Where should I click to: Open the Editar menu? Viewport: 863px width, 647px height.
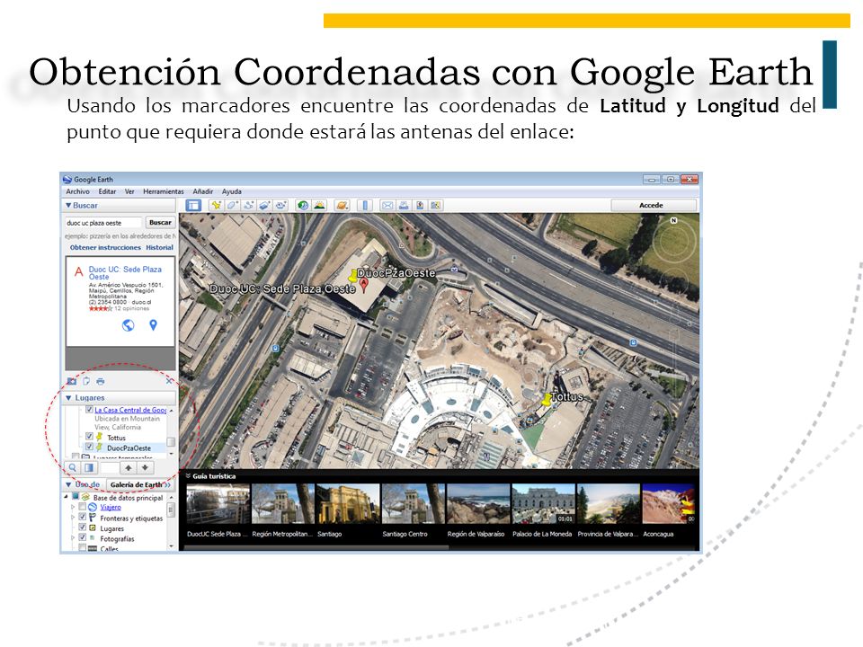[107, 191]
